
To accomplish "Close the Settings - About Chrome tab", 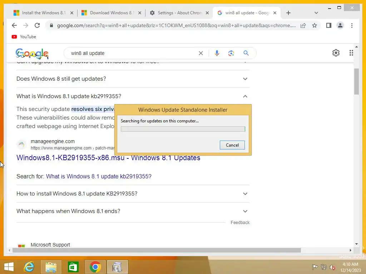I will tap(207, 13).
